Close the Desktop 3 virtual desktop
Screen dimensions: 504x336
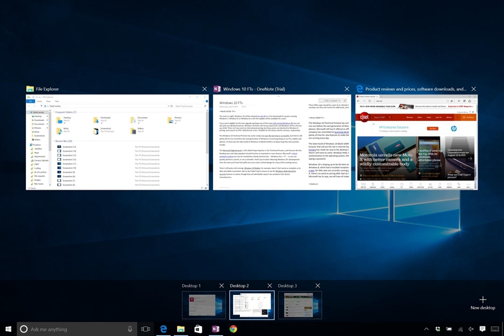click(317, 286)
